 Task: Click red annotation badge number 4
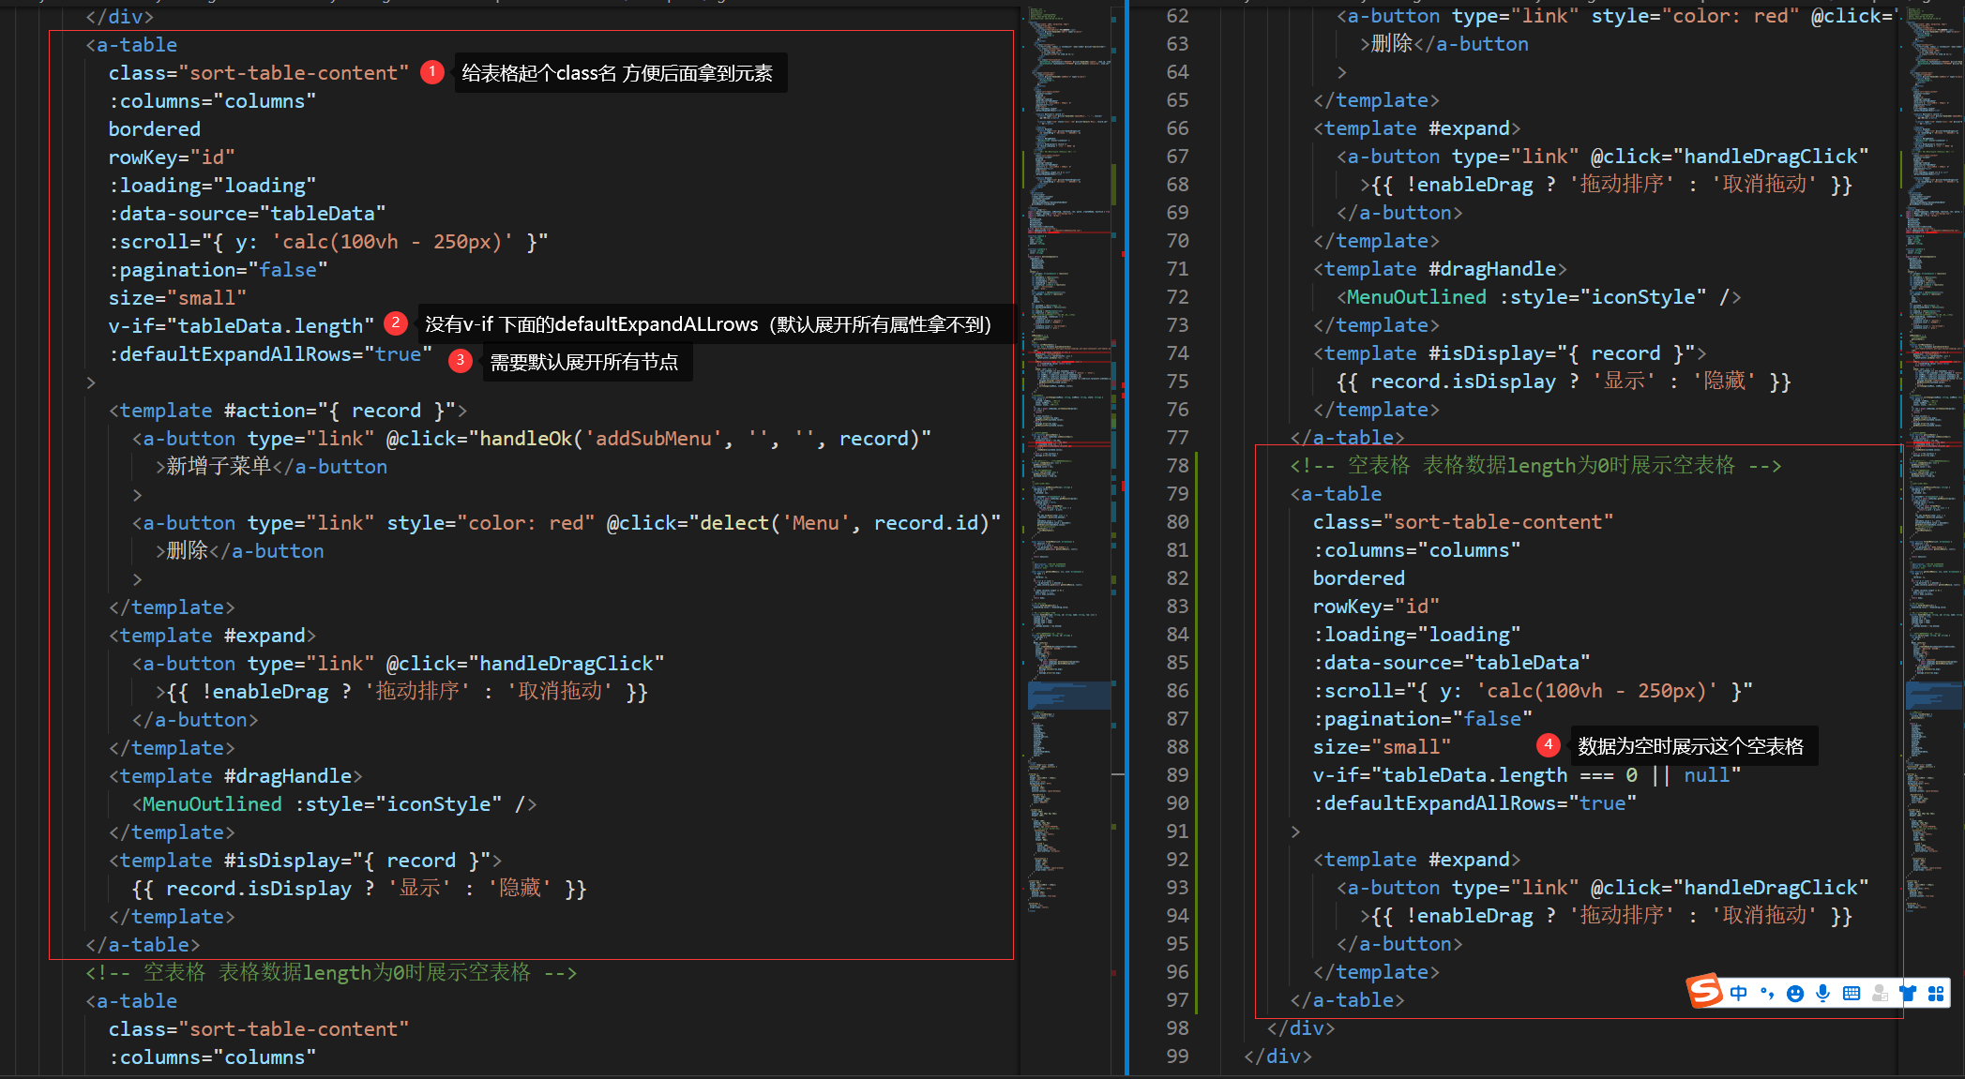pos(1548,745)
